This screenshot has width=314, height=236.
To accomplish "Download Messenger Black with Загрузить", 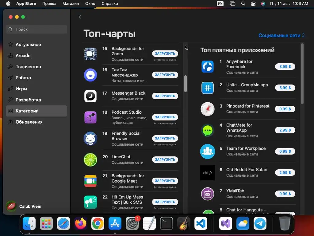I will (x=165, y=96).
